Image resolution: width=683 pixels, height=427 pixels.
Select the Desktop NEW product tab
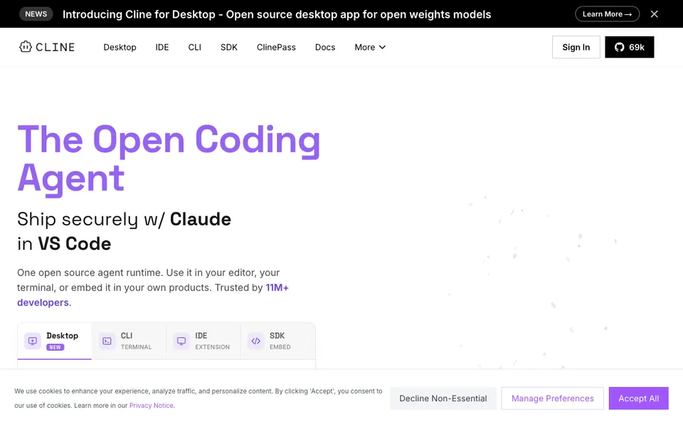pos(55,341)
